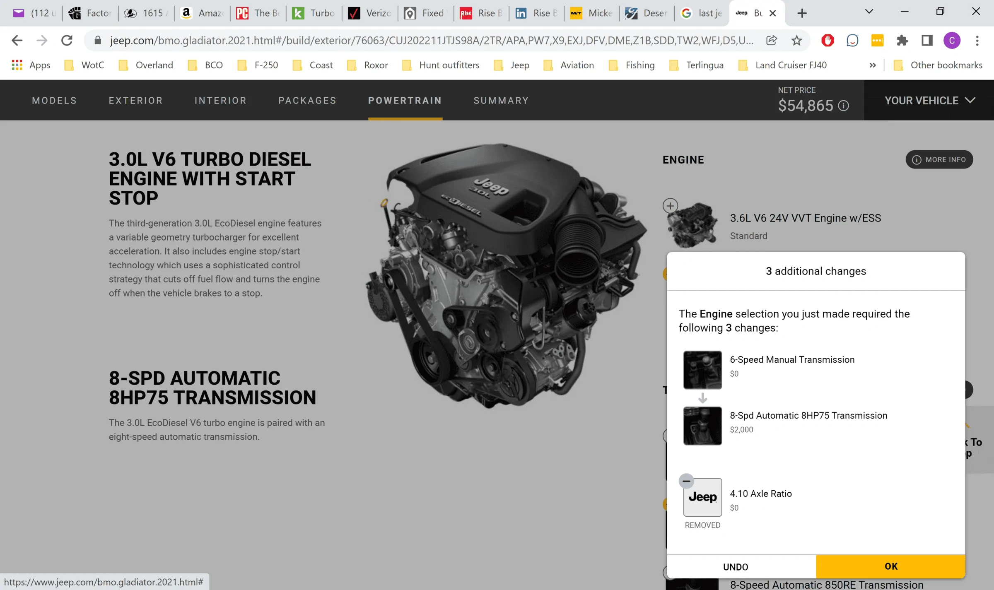Switch to the Verizon browser tab

370,13
